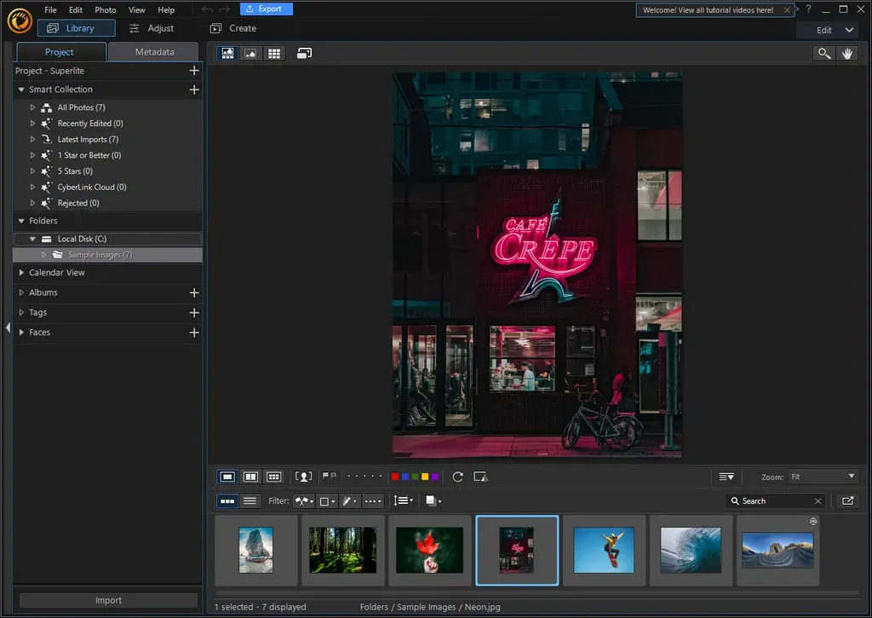Apply the yellow color label
Viewport: 872px width, 618px height.
point(425,476)
